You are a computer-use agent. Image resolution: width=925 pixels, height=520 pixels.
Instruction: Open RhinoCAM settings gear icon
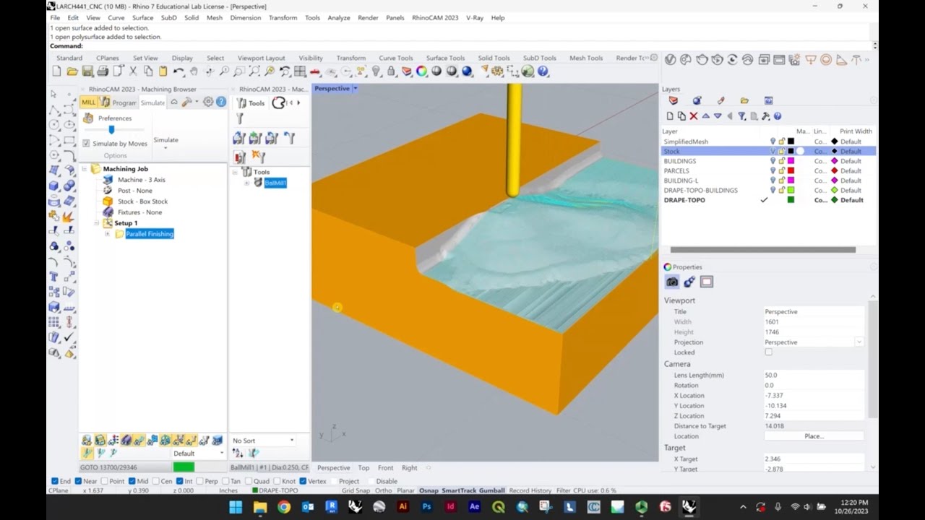click(x=208, y=102)
